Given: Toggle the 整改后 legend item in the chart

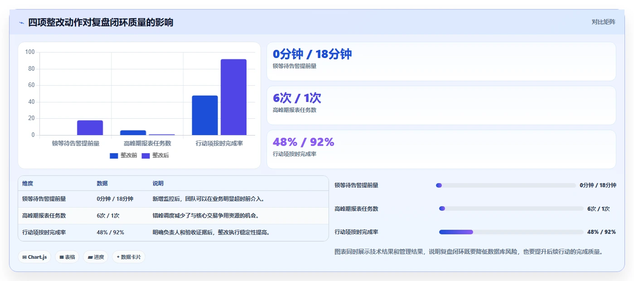Looking at the screenshot, I should coord(155,155).
